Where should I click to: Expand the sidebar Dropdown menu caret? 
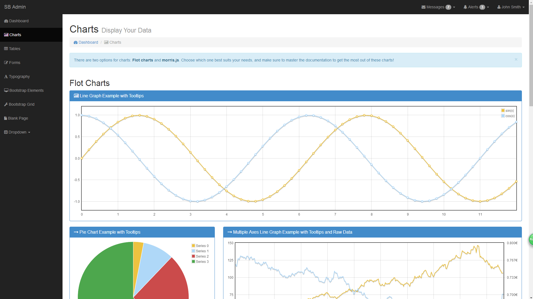point(29,132)
